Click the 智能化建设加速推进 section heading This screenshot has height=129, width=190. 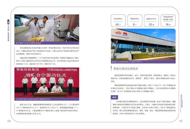click(126, 69)
